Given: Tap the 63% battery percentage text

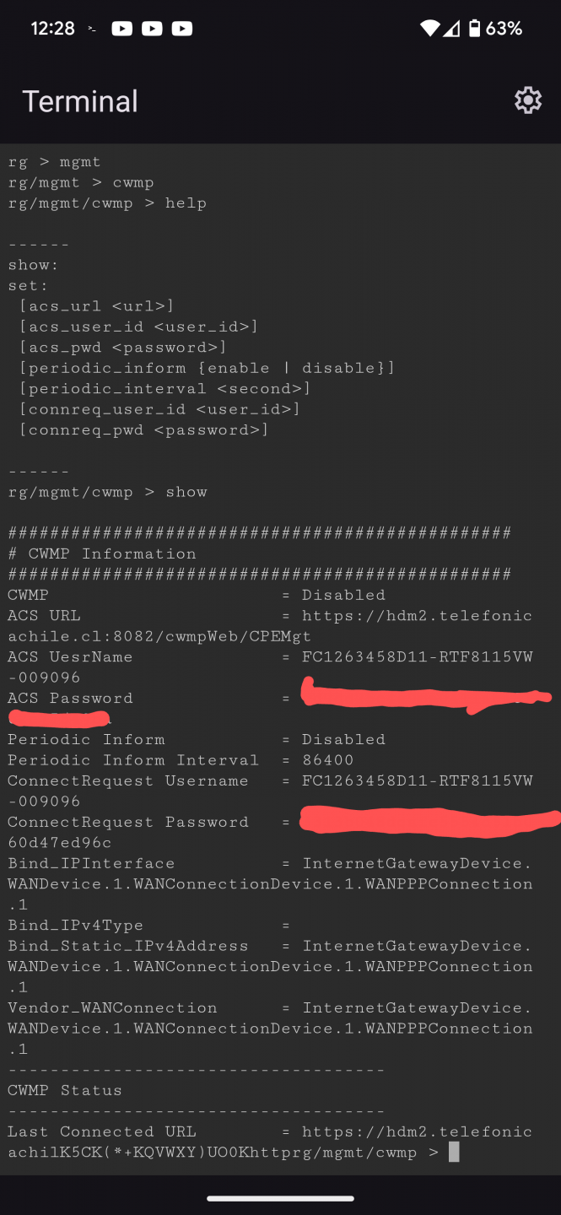Looking at the screenshot, I should tap(504, 29).
